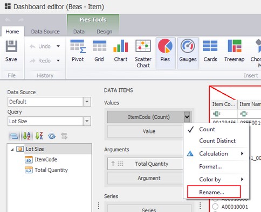This screenshot has width=261, height=212.
Task: Click the Calculation triangle icon
Action: tap(190, 154)
